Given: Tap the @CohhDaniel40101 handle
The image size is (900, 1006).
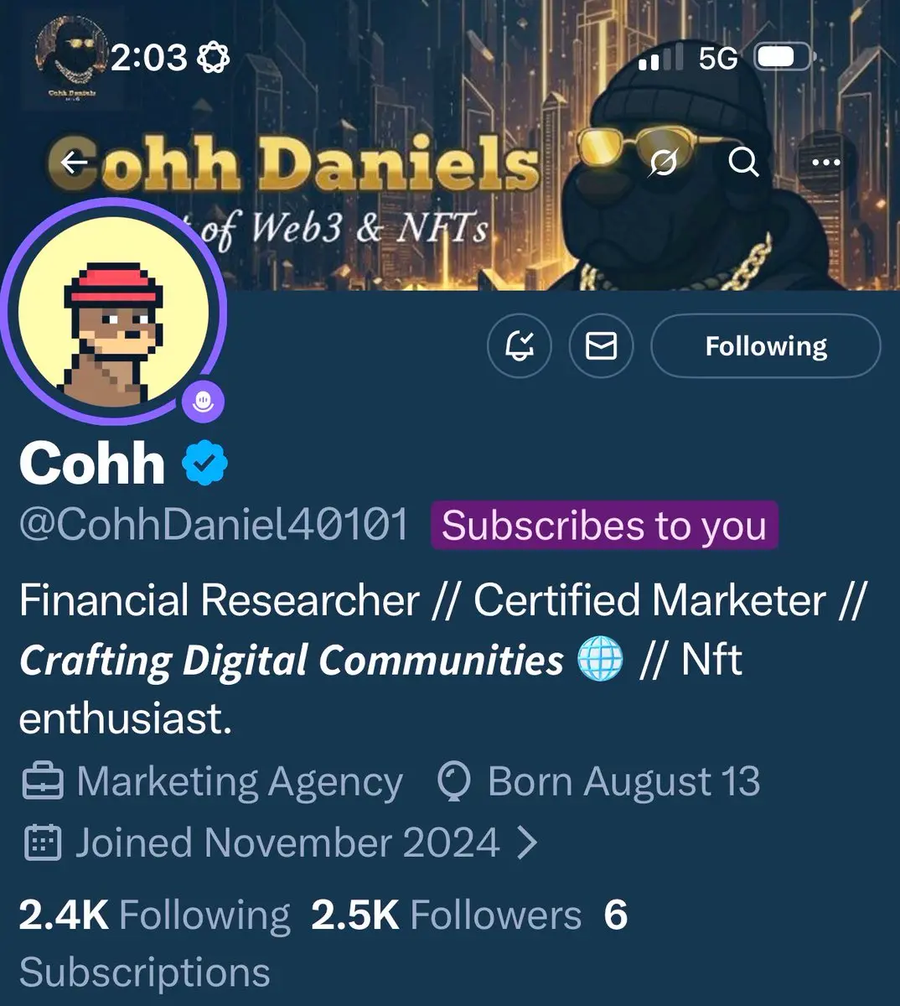Looking at the screenshot, I should coord(214,526).
